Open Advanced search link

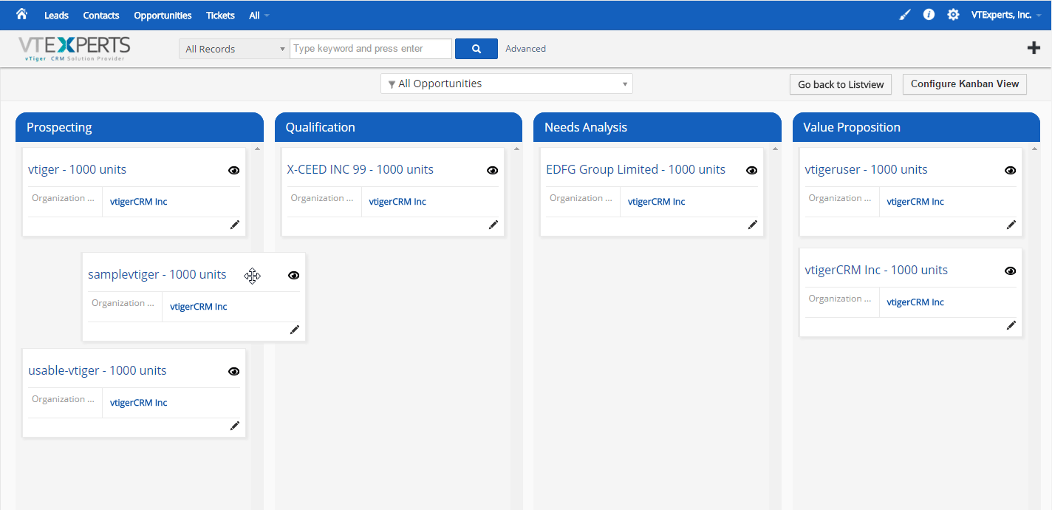tap(526, 49)
